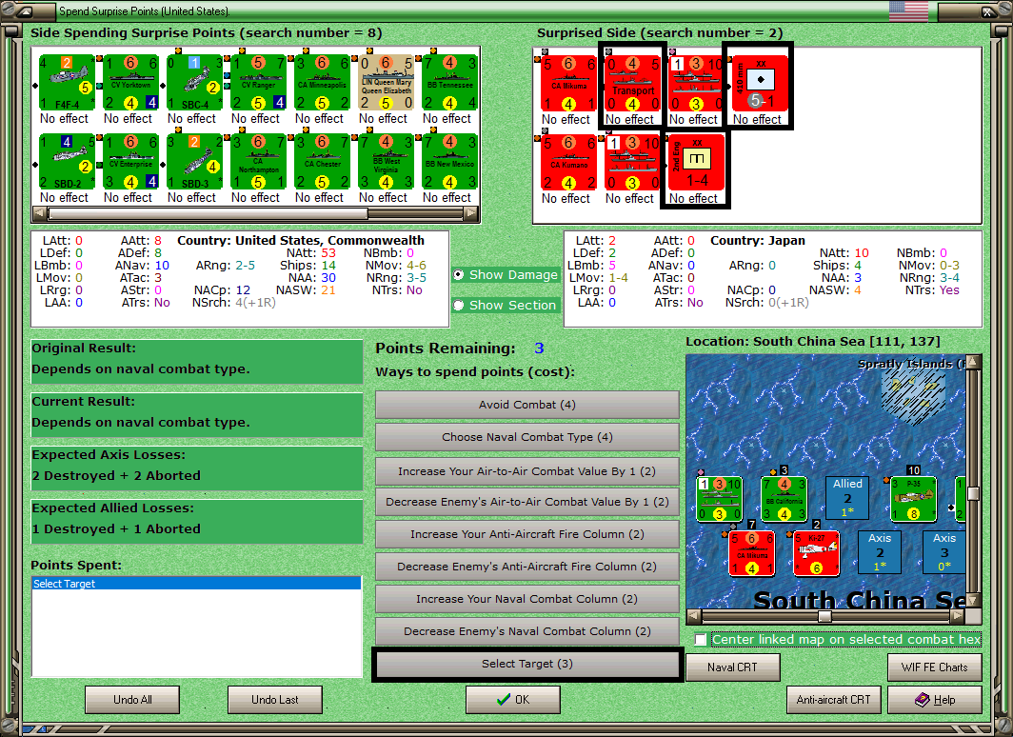Target the 5-1 artillery division counter
Screen dimensions: 1013x737
point(761,84)
